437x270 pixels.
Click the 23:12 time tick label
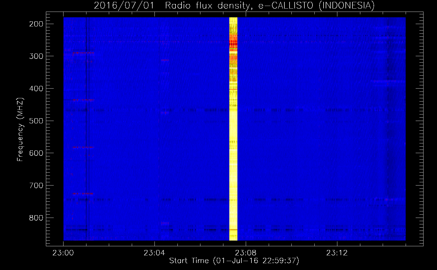pyautogui.click(x=337, y=253)
